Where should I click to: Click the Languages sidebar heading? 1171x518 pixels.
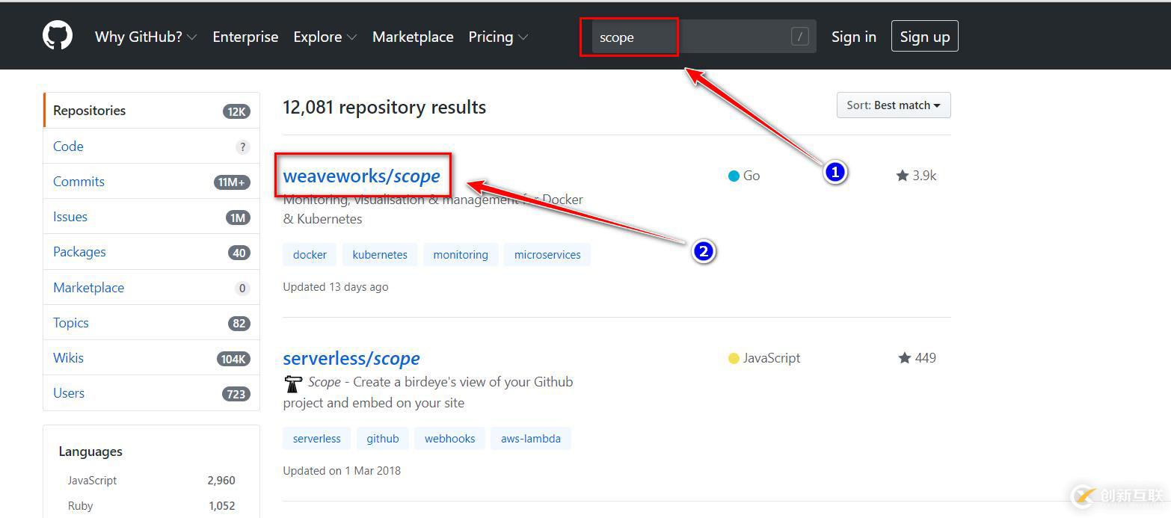point(90,451)
